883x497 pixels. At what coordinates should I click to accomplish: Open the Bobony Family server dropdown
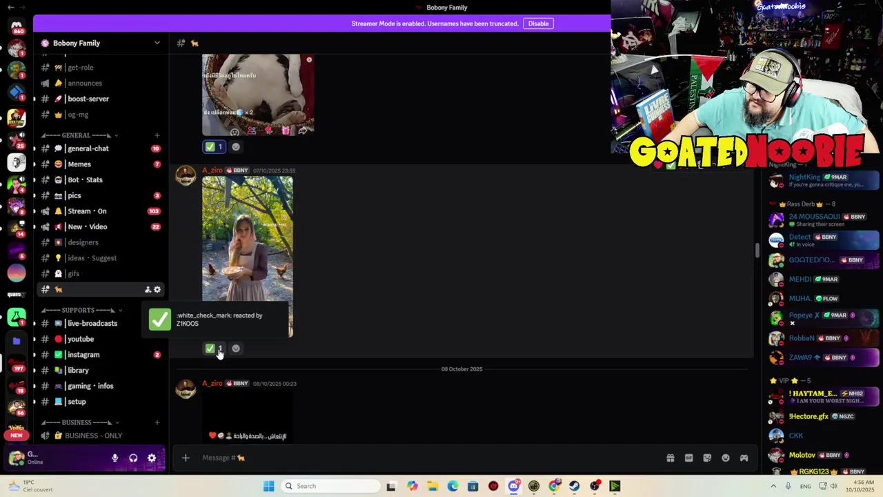click(101, 43)
